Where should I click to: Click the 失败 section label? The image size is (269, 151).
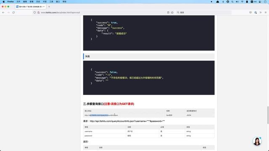87,56
